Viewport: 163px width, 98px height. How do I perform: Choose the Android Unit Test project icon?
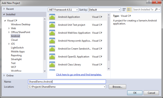[x=52, y=25]
